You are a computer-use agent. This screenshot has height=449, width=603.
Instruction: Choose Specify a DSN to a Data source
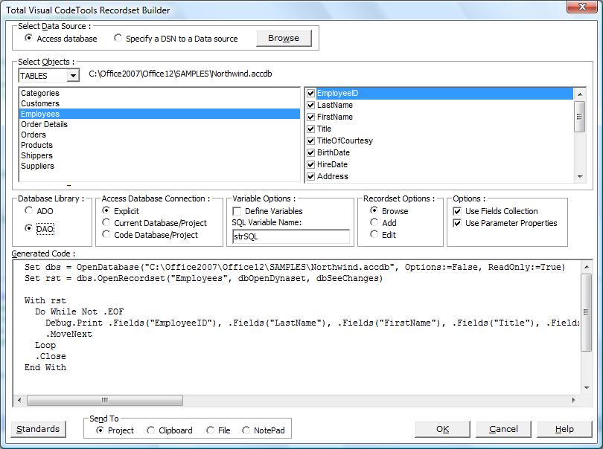[118, 39]
